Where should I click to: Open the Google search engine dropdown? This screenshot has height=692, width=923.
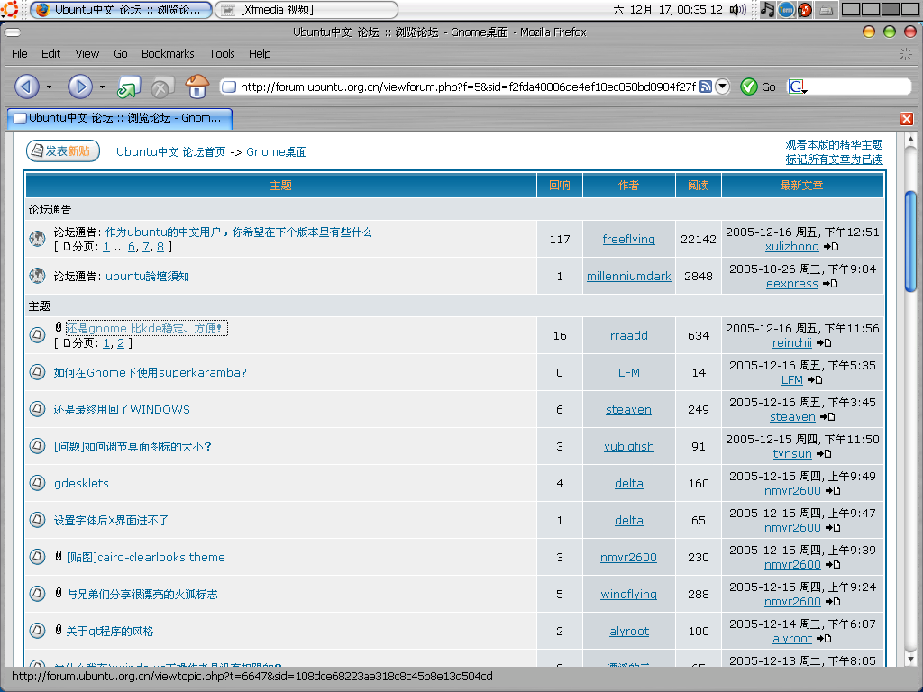[798, 87]
